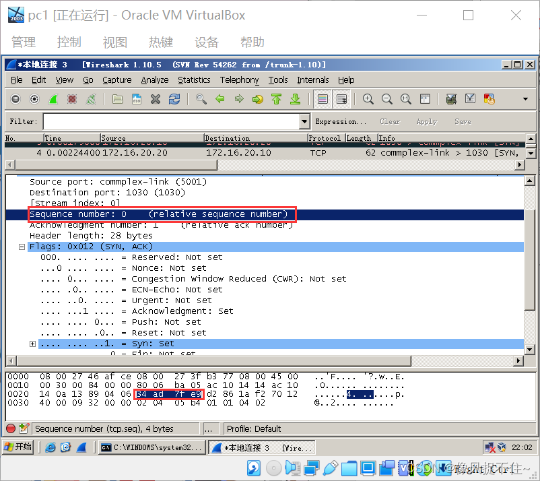Go to packet number icon
Viewport: 540px width, 481px height.
[258, 99]
